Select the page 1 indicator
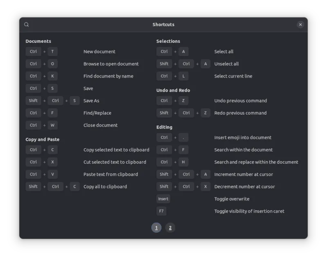 click(157, 227)
